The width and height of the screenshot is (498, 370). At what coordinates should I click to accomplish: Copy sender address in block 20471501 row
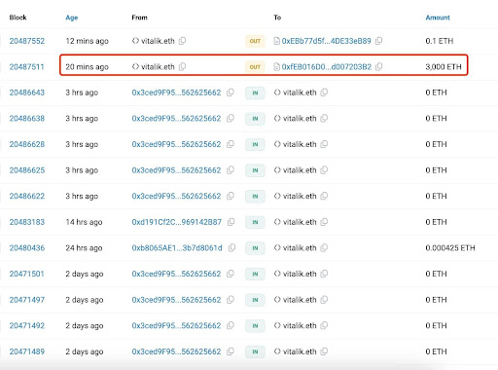pos(231,274)
